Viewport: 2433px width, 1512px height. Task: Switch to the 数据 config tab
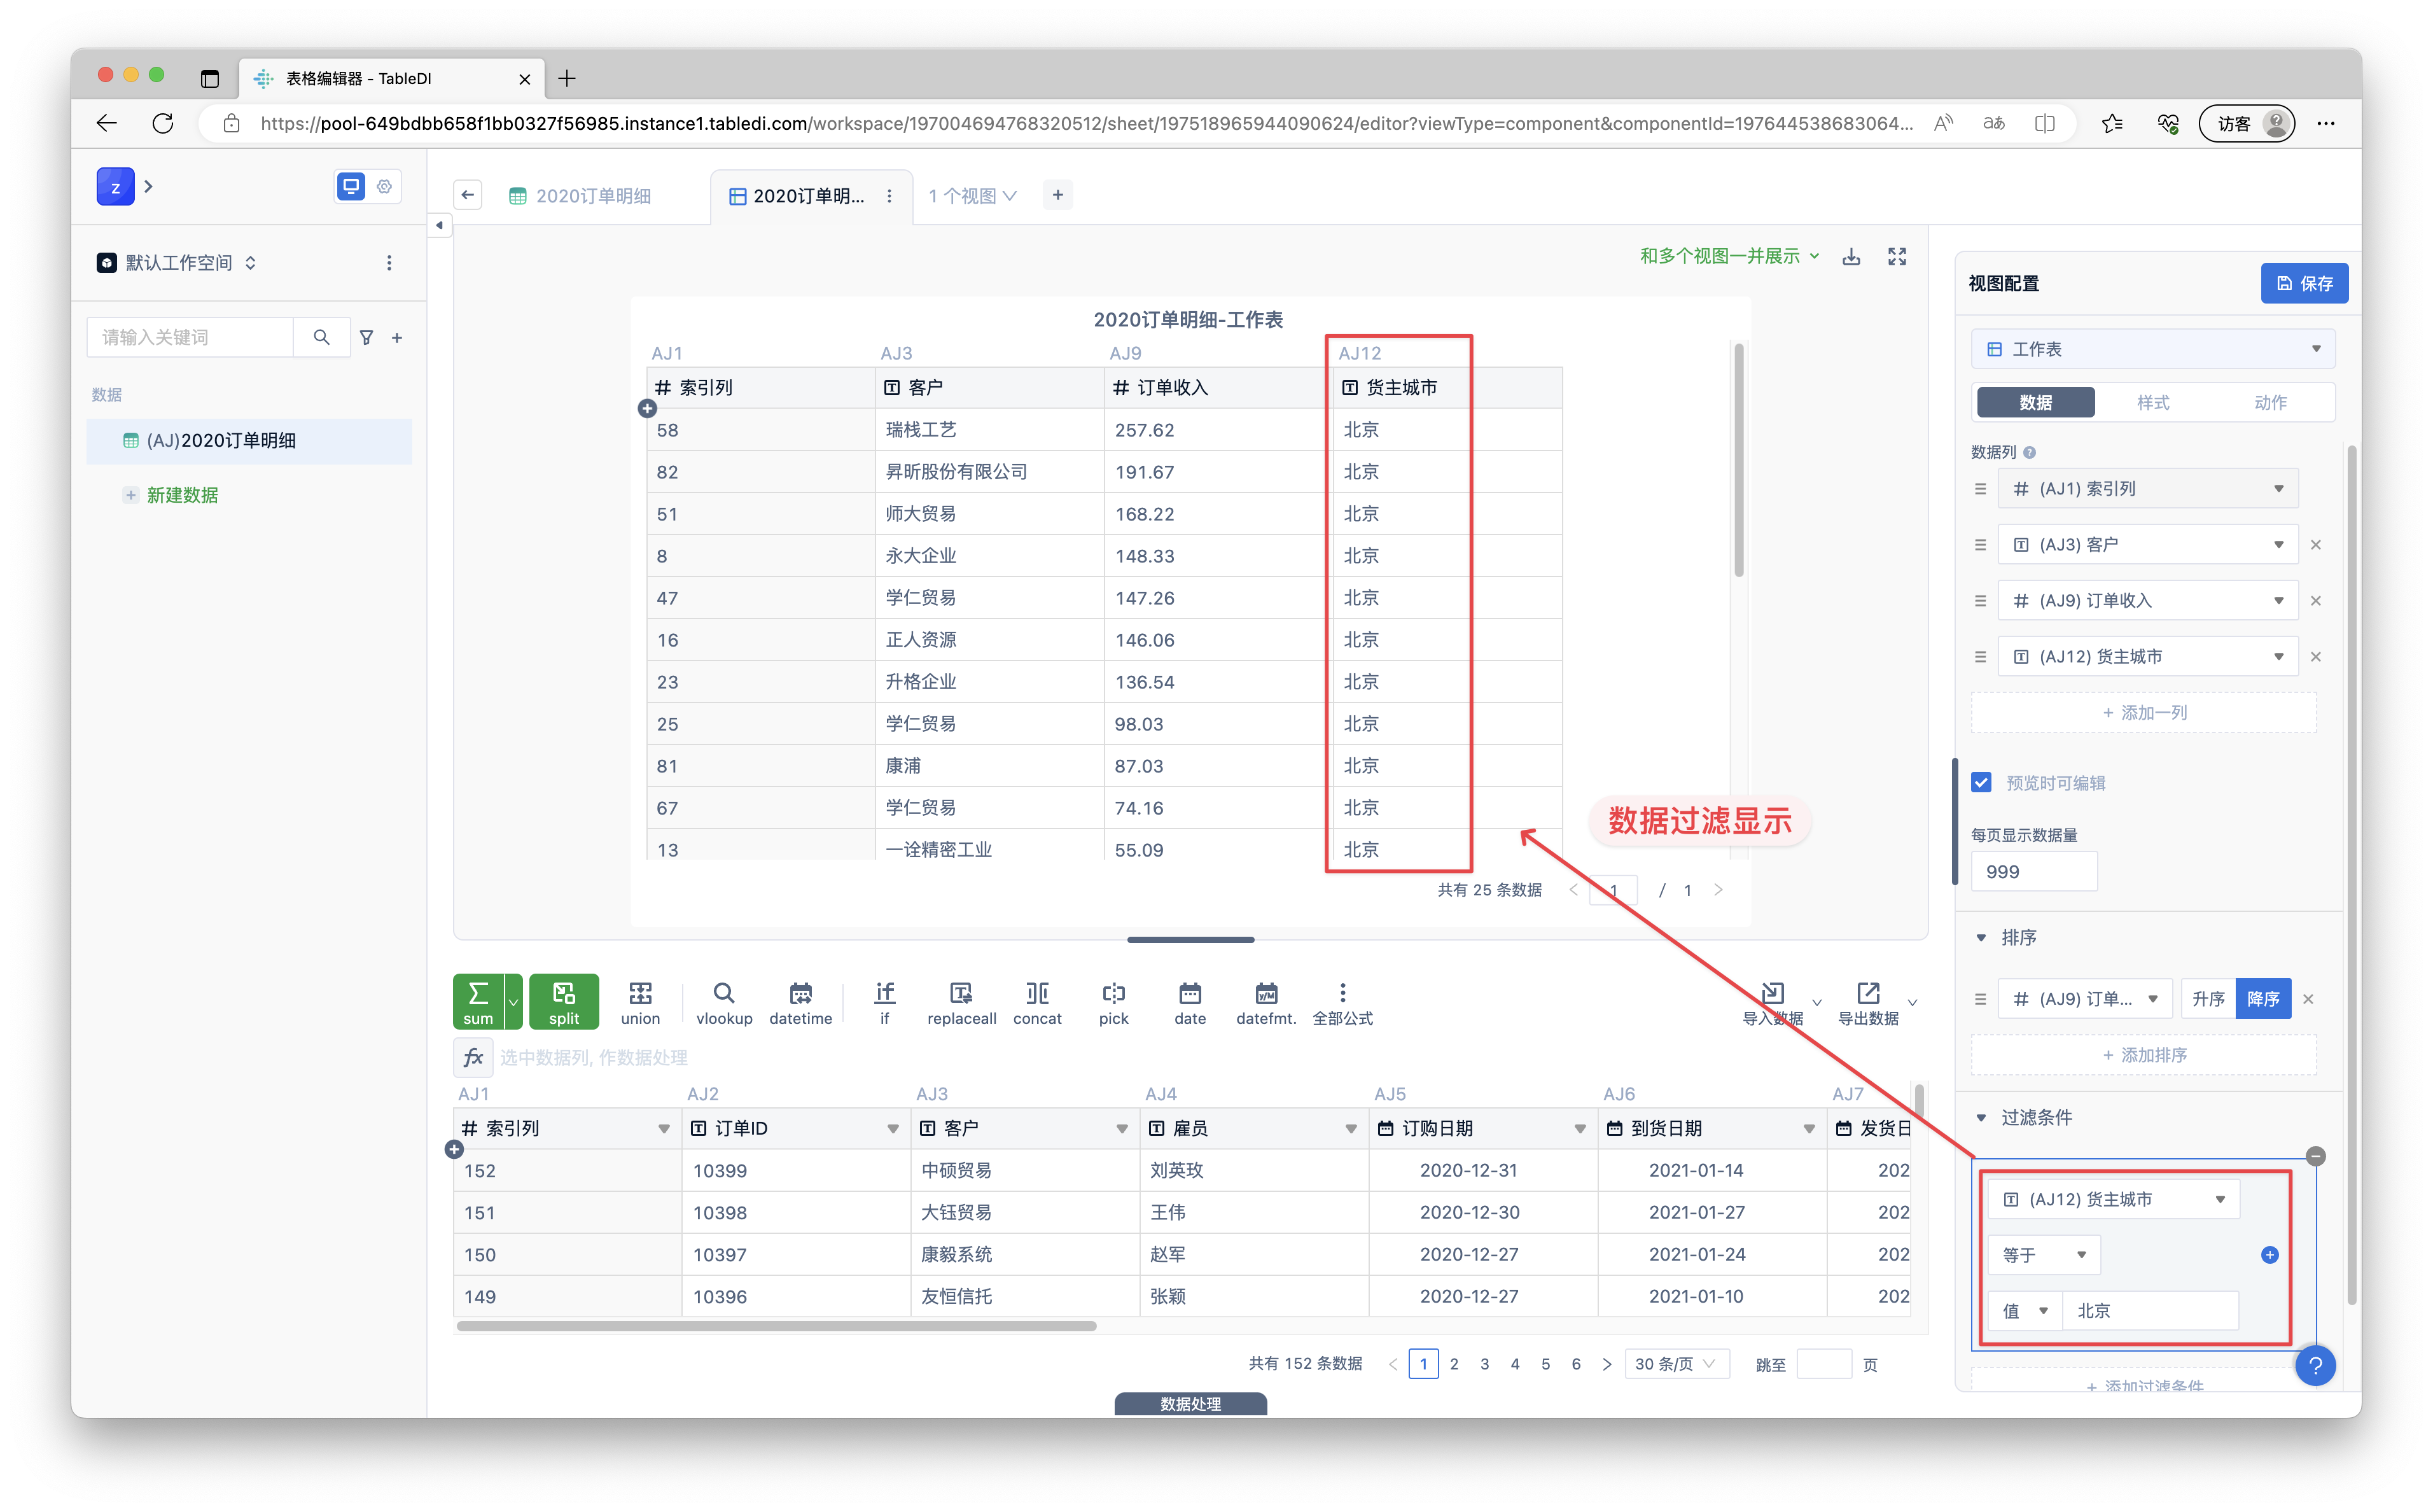[x=2035, y=403]
